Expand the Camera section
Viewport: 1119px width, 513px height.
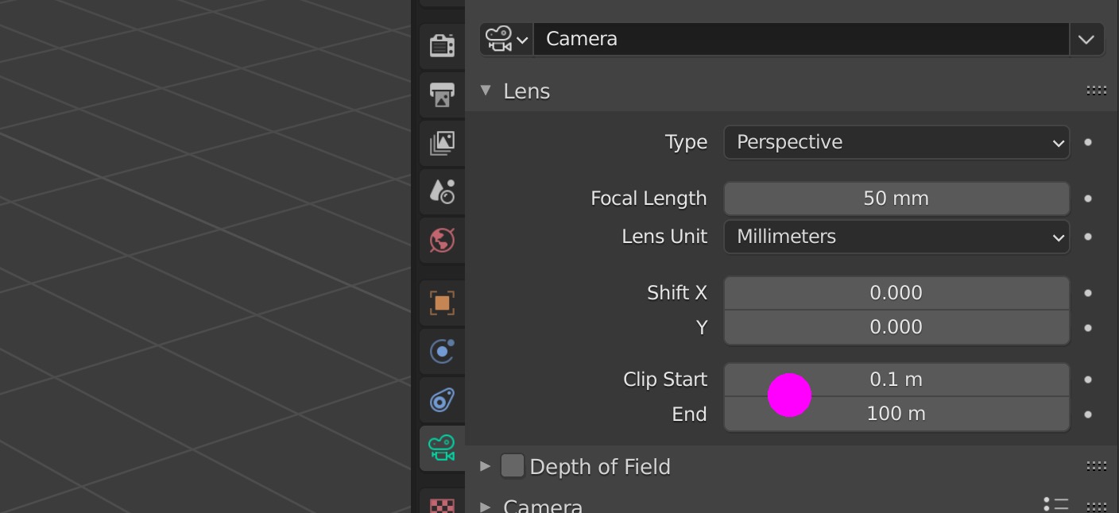click(485, 505)
